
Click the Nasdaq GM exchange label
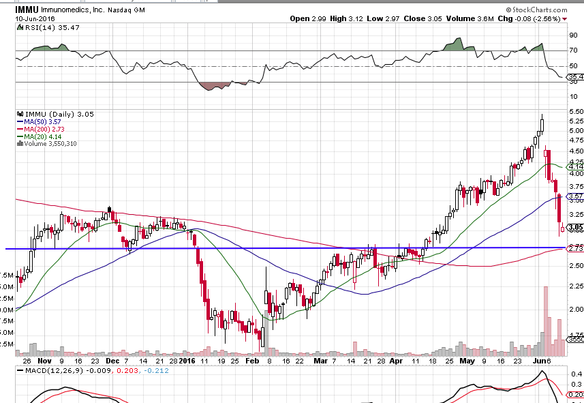126,10
